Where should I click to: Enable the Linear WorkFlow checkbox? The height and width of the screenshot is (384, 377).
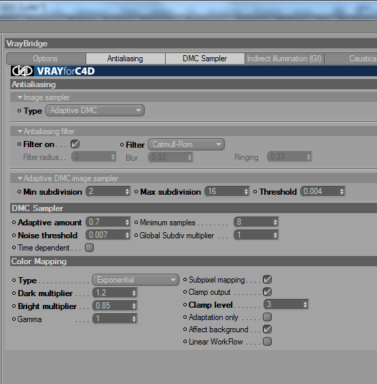(267, 342)
